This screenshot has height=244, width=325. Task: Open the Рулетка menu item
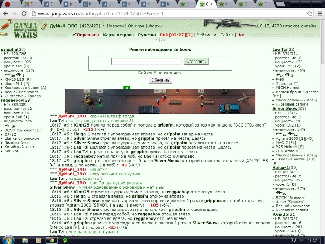pos(147,35)
